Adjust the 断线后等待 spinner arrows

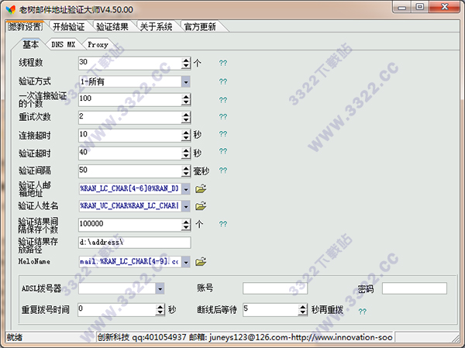(x=302, y=310)
